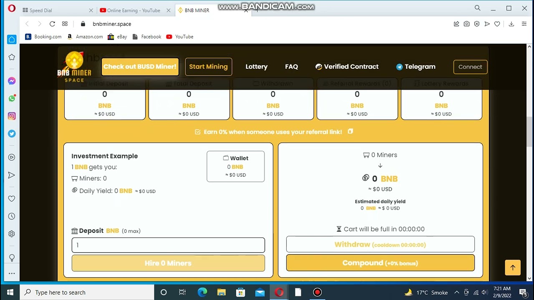
Task: Open settings gear in sidebar
Action: [x=12, y=234]
